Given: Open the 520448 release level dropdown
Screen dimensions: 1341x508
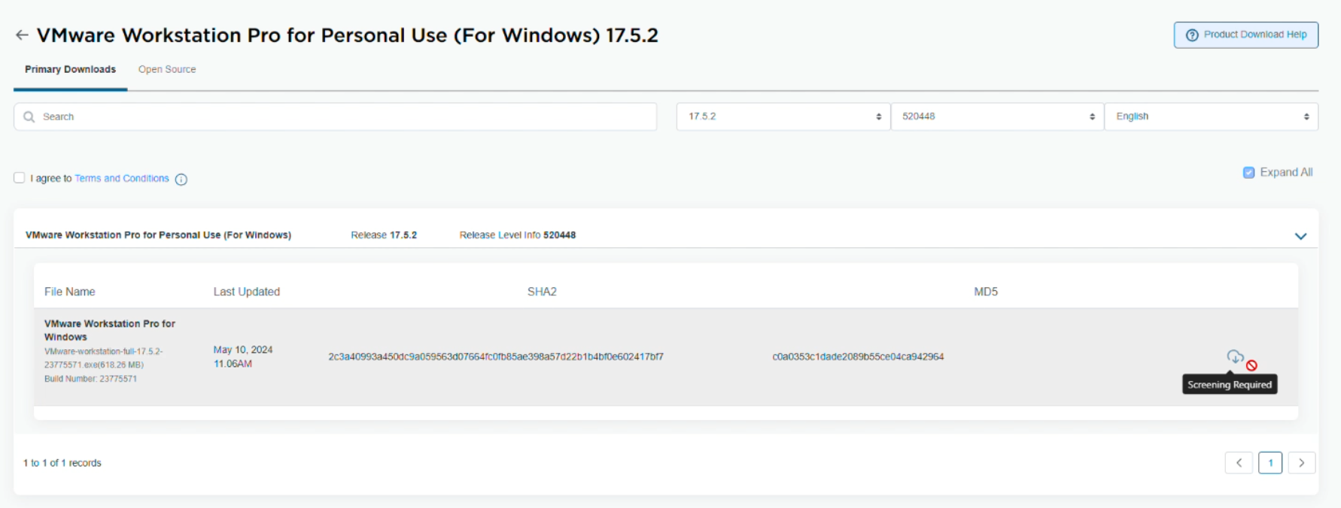Looking at the screenshot, I should (x=997, y=116).
